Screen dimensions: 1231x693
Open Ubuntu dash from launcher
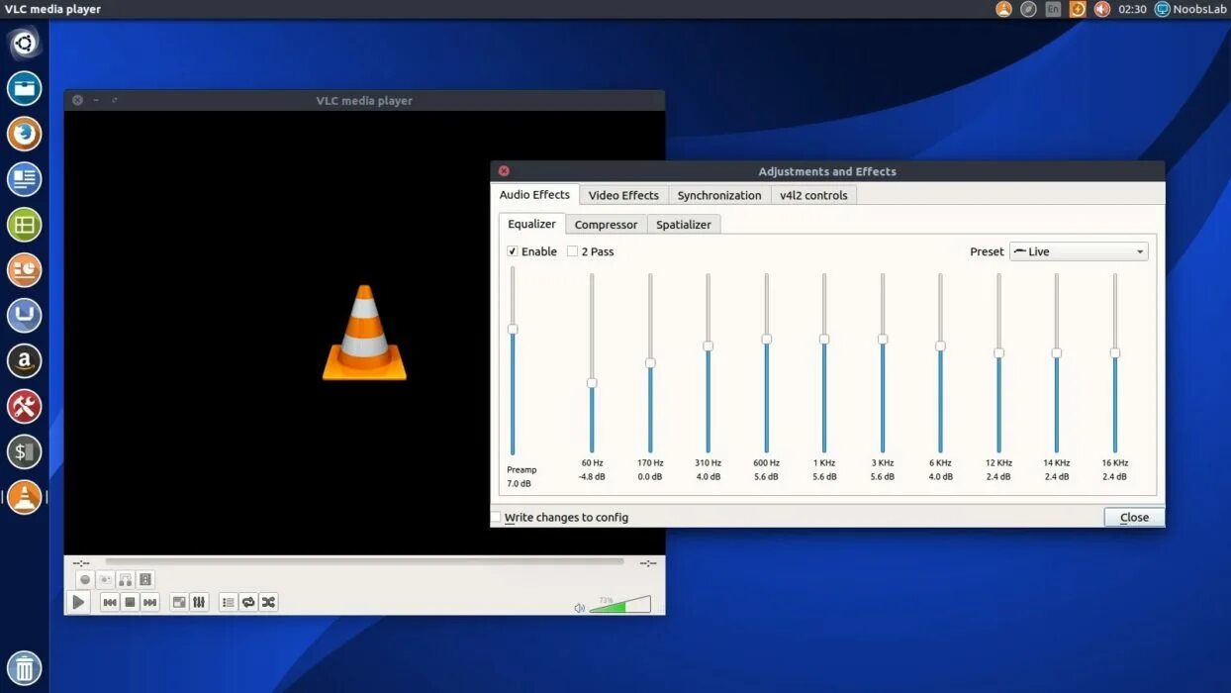25,43
